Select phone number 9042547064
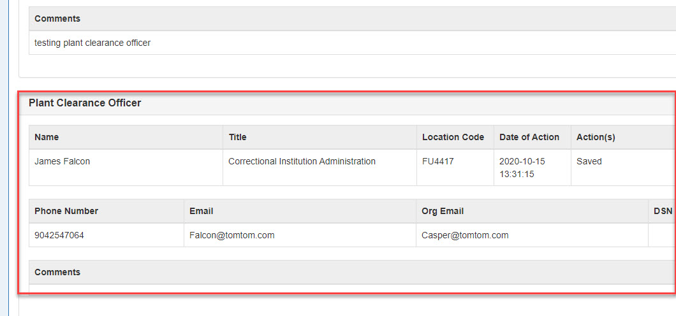This screenshot has height=316, width=676. click(59, 235)
